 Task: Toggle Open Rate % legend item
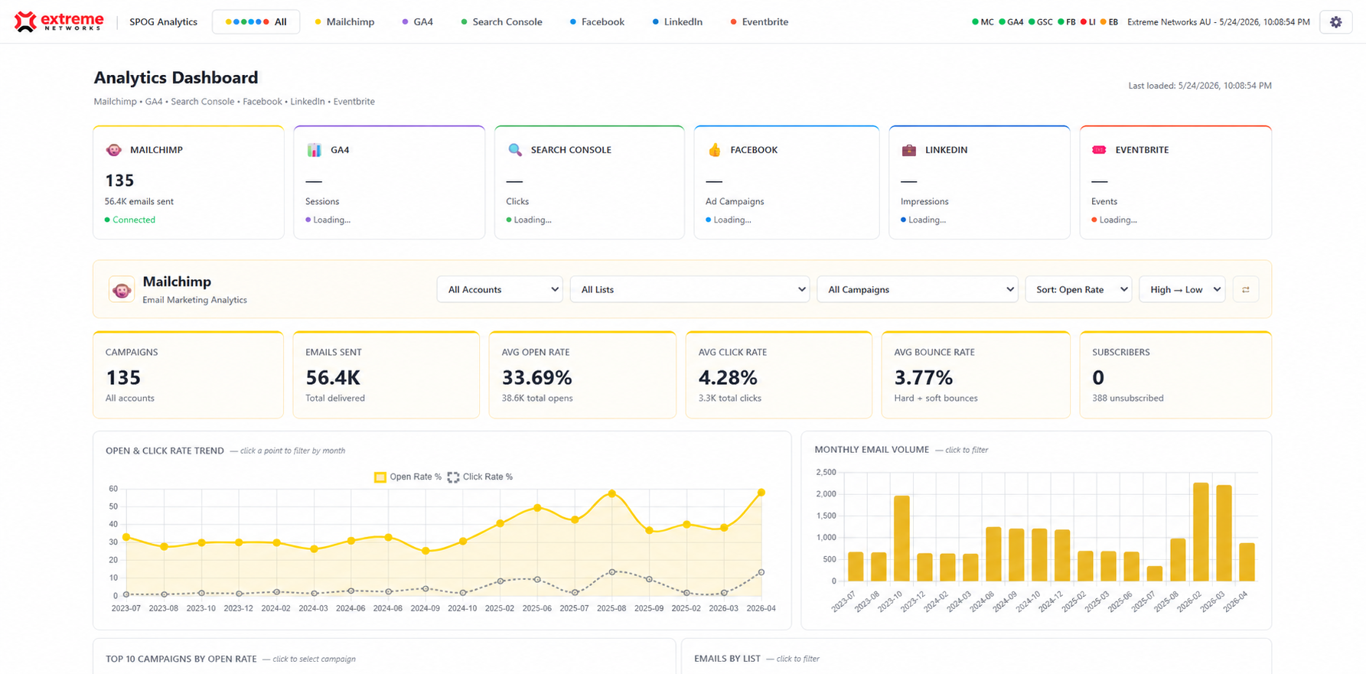pos(408,477)
